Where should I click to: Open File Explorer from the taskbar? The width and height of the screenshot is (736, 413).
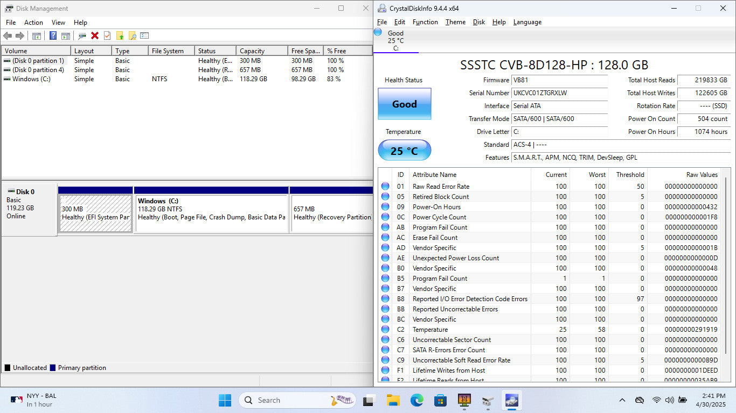click(x=393, y=400)
